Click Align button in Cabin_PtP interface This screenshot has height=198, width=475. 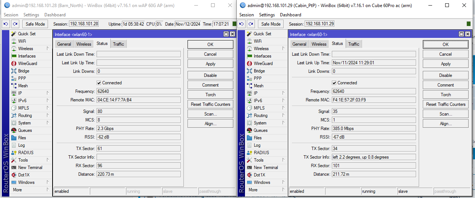click(x=446, y=124)
